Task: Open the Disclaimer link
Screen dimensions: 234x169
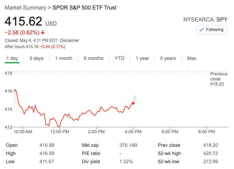Action: [x=69, y=41]
